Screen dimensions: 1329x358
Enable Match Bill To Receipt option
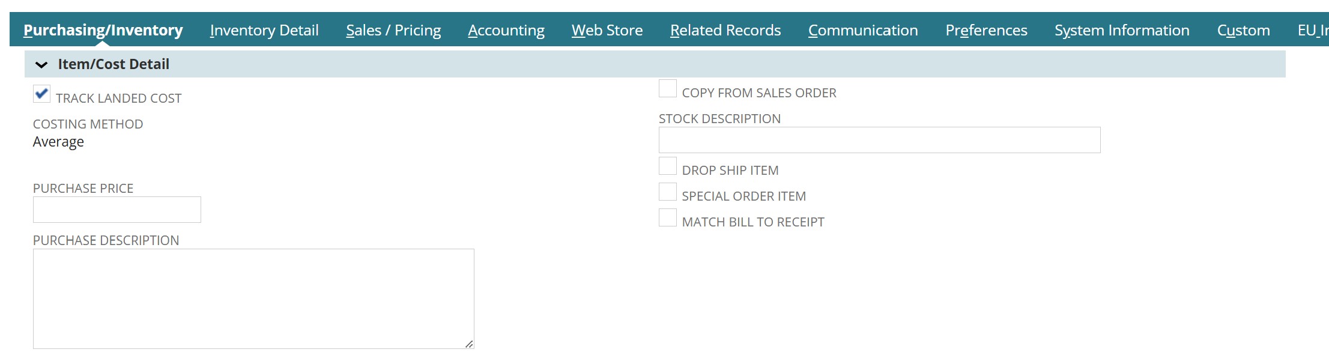point(667,217)
